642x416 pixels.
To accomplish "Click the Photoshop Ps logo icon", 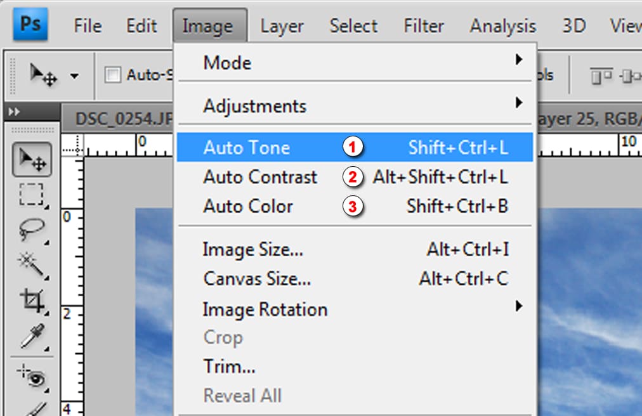I will coord(30,24).
